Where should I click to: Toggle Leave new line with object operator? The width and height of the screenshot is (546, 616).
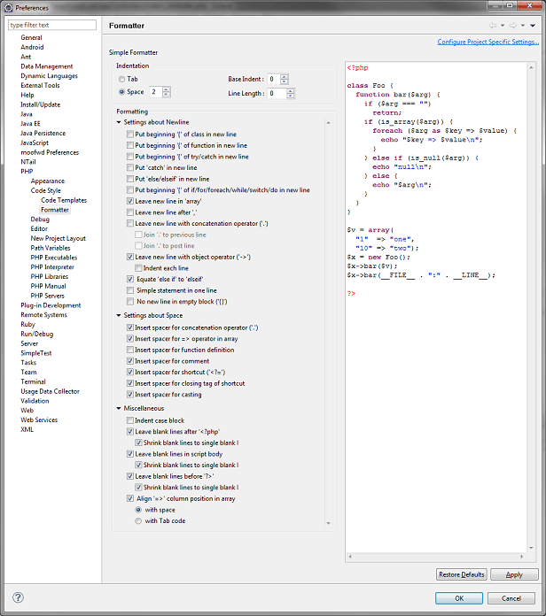click(x=130, y=257)
